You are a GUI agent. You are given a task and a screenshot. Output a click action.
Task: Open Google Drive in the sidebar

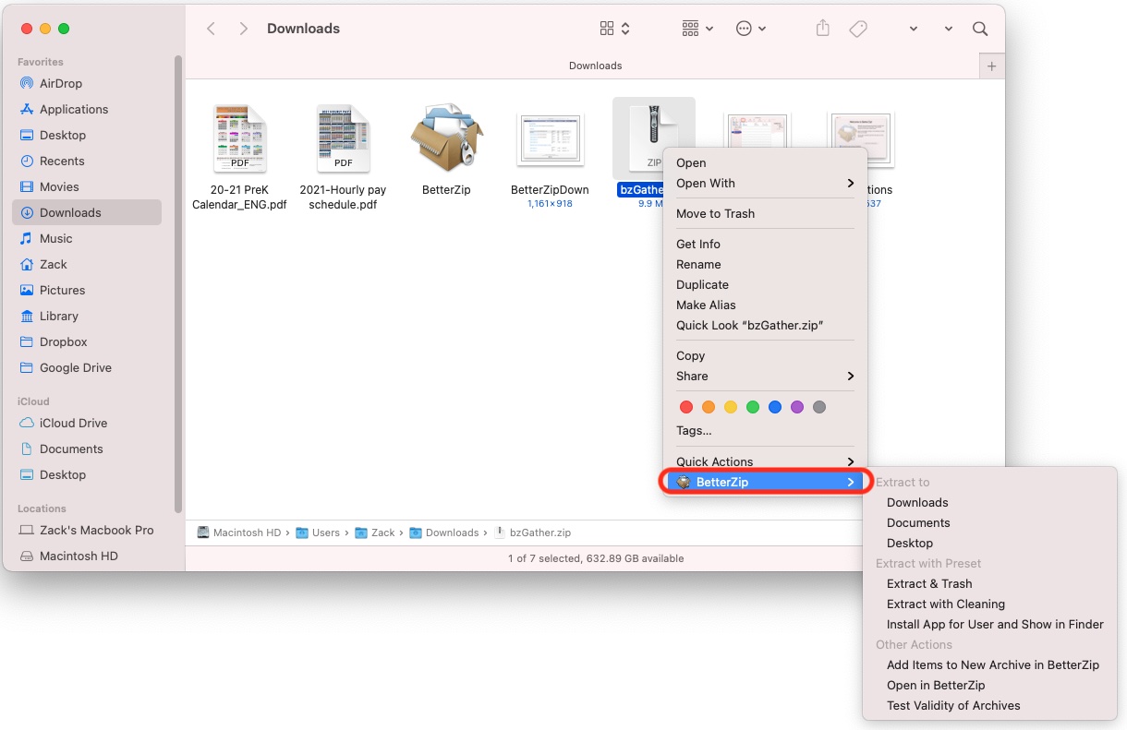(x=78, y=367)
